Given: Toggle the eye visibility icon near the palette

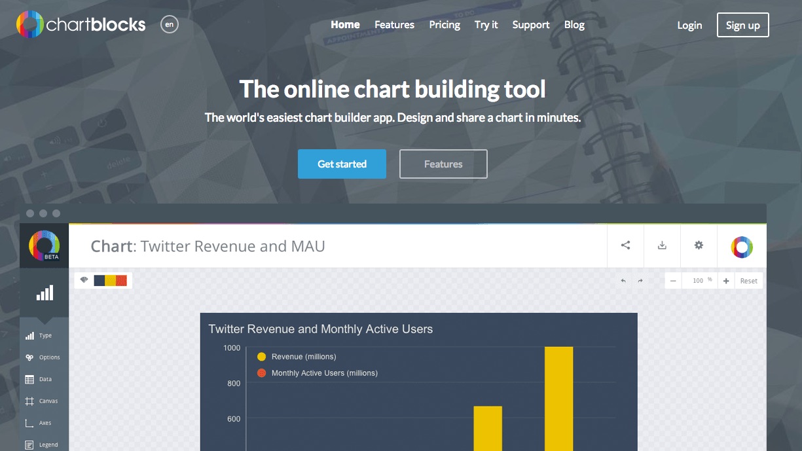Looking at the screenshot, I should tap(84, 280).
